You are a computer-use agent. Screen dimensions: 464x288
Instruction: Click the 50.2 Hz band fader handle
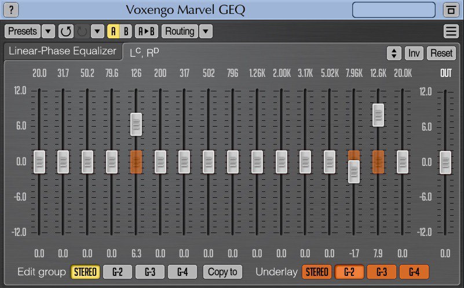click(x=87, y=162)
